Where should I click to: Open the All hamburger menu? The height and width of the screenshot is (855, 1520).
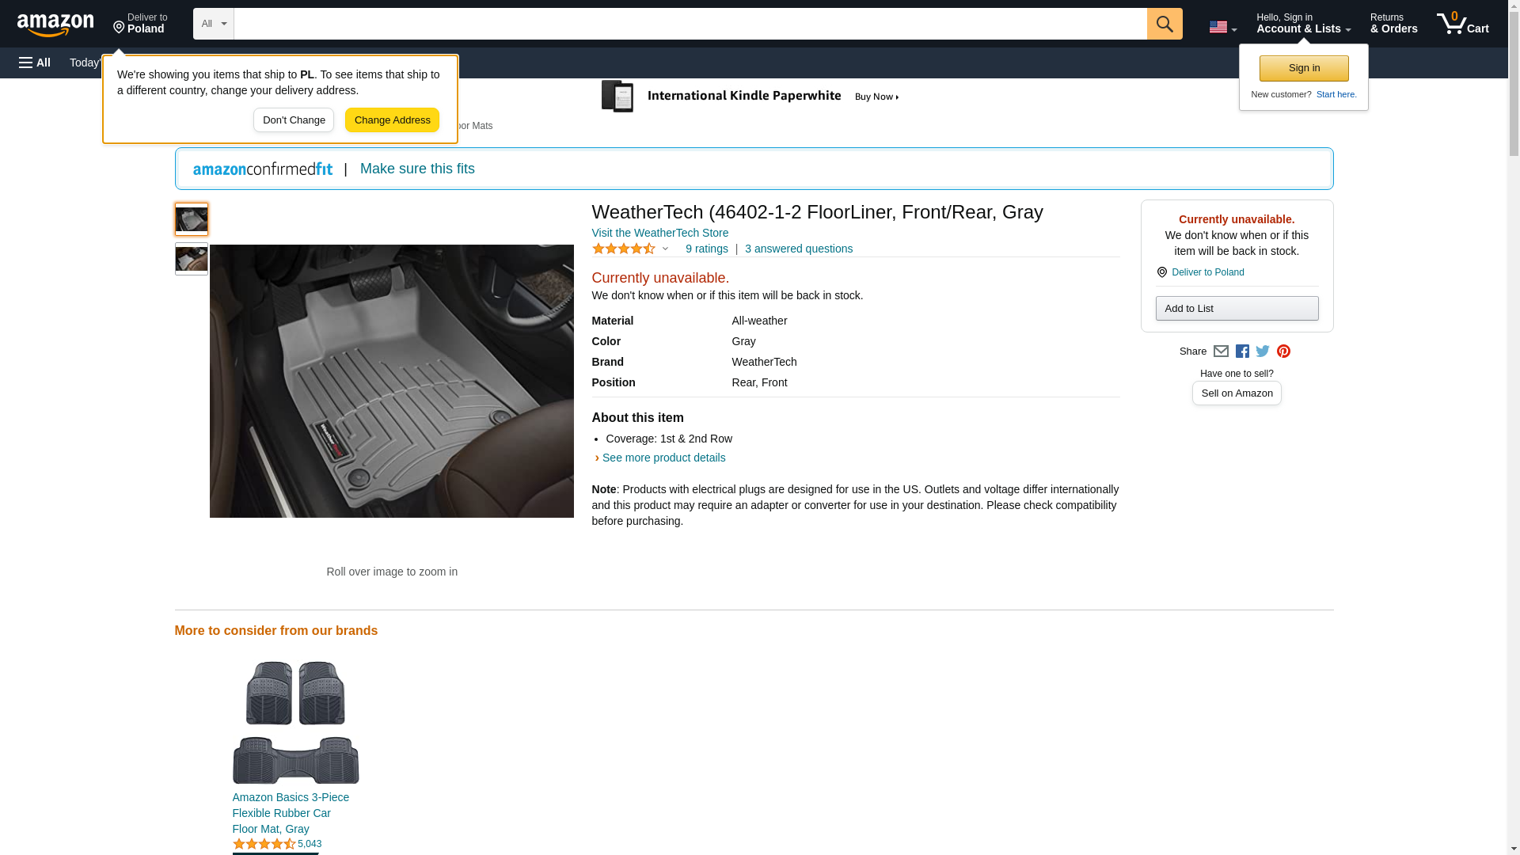pyautogui.click(x=35, y=63)
